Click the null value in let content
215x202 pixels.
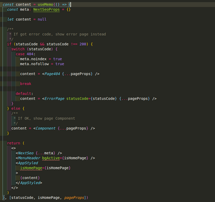[x=42, y=19]
